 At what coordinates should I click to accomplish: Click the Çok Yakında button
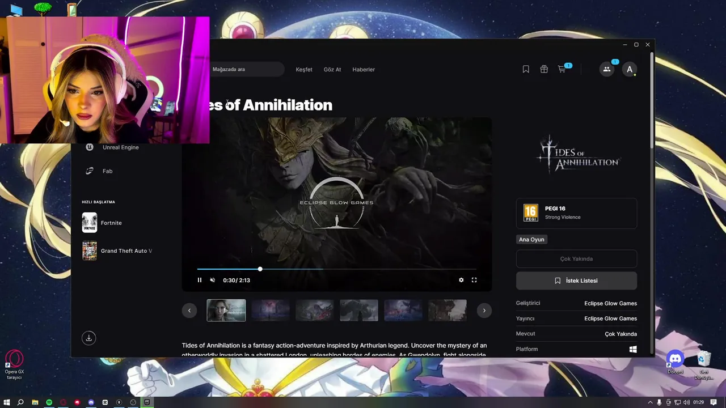coord(576,259)
